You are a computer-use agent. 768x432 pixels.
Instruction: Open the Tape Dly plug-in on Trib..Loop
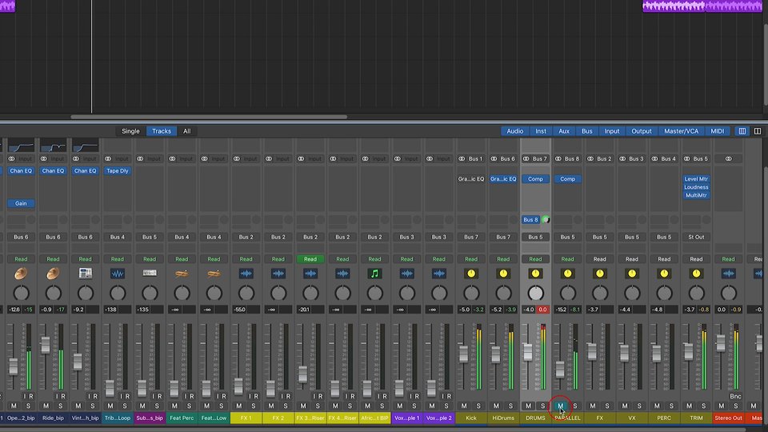click(118, 171)
